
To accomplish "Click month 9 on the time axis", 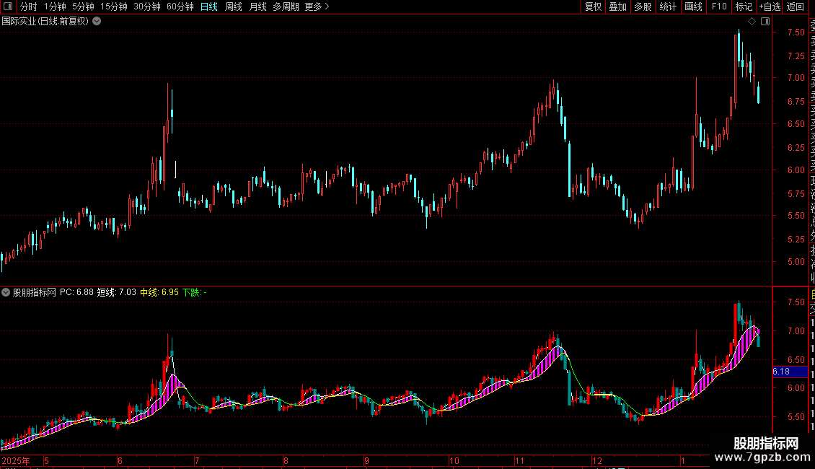I will pos(366,460).
